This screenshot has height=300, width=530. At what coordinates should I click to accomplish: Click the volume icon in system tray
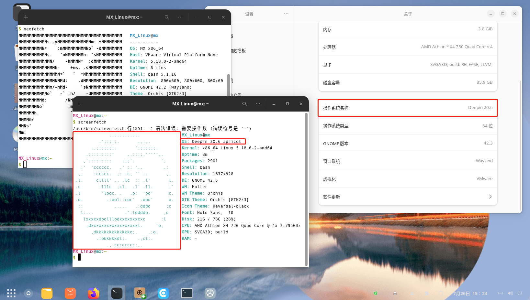(x=510, y=293)
